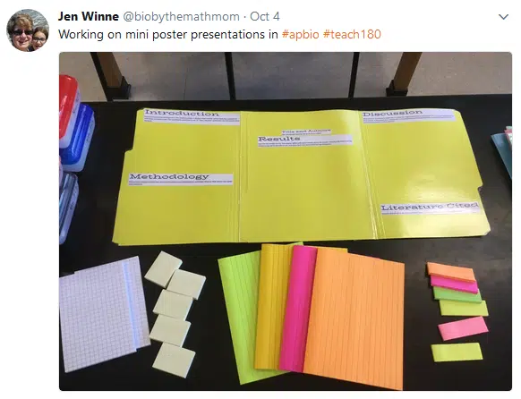Click the lime green index card
Image resolution: width=521 pixels, height=399 pixels.
point(238,318)
